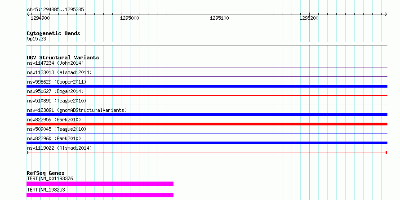
Task: Click the DGV Structural Variants track heading
Action: tap(63, 58)
